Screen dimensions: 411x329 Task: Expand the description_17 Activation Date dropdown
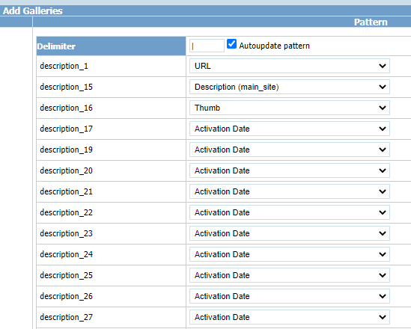[290, 129]
